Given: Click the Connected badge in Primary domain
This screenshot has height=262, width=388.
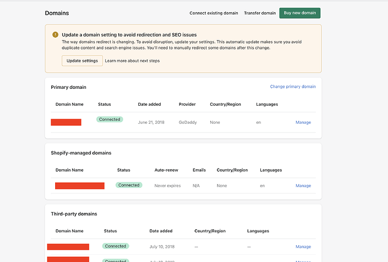Looking at the screenshot, I should (110, 119).
